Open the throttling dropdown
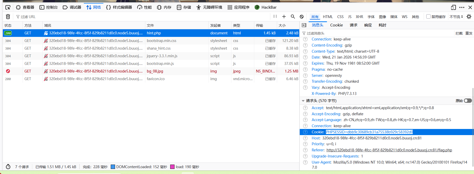 pos(456,17)
